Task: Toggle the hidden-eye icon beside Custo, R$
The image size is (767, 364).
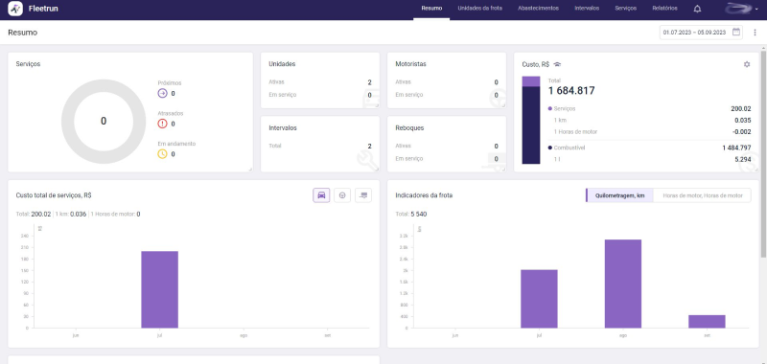Action: tap(557, 64)
